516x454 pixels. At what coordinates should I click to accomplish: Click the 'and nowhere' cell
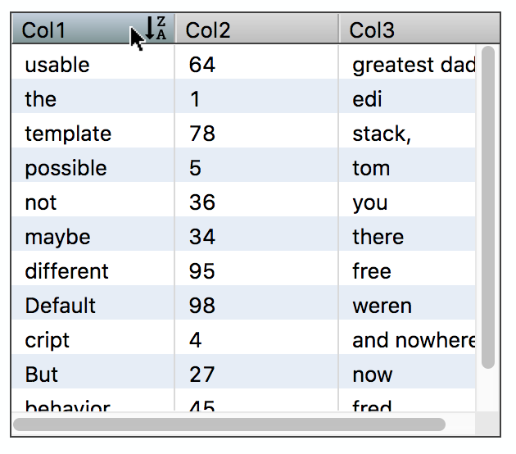[x=410, y=340]
